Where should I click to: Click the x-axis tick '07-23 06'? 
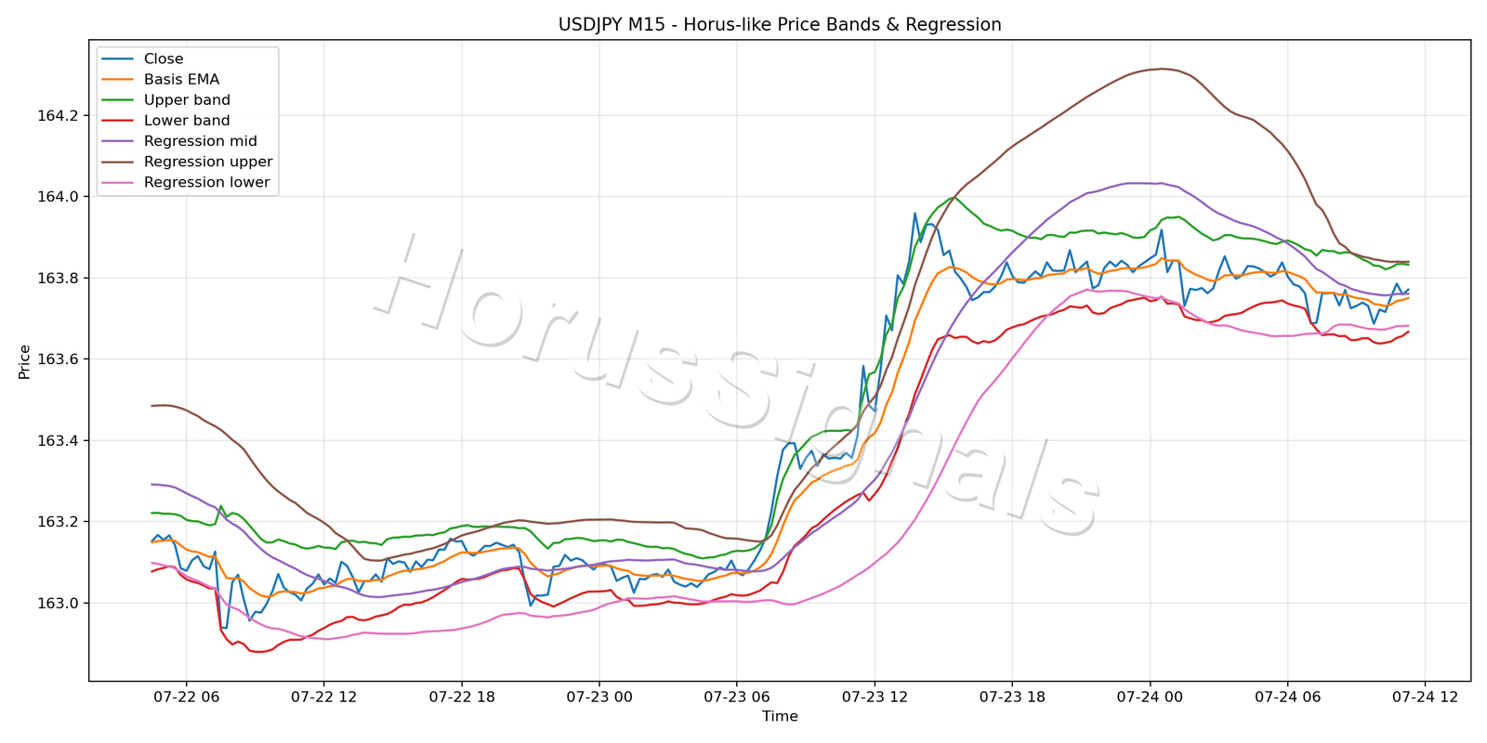coord(736,697)
